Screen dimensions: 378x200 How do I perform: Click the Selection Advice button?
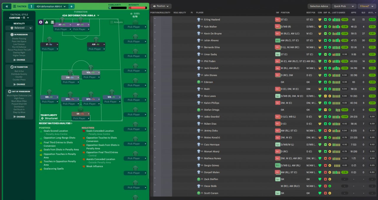coord(319,6)
